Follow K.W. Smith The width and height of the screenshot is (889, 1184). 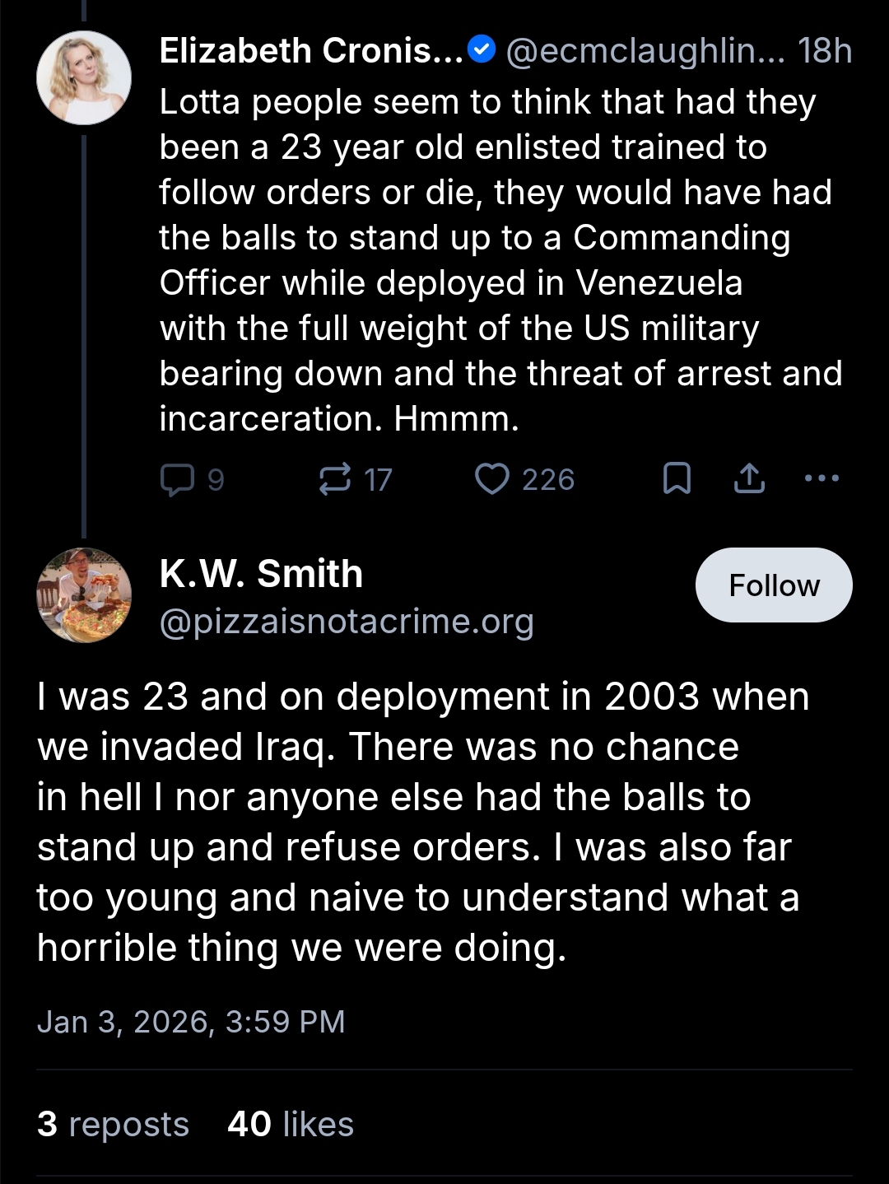(774, 585)
